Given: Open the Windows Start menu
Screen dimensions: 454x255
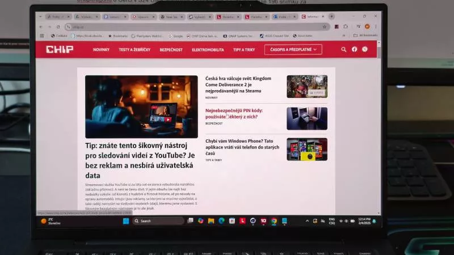Looking at the screenshot, I should (x=125, y=220).
